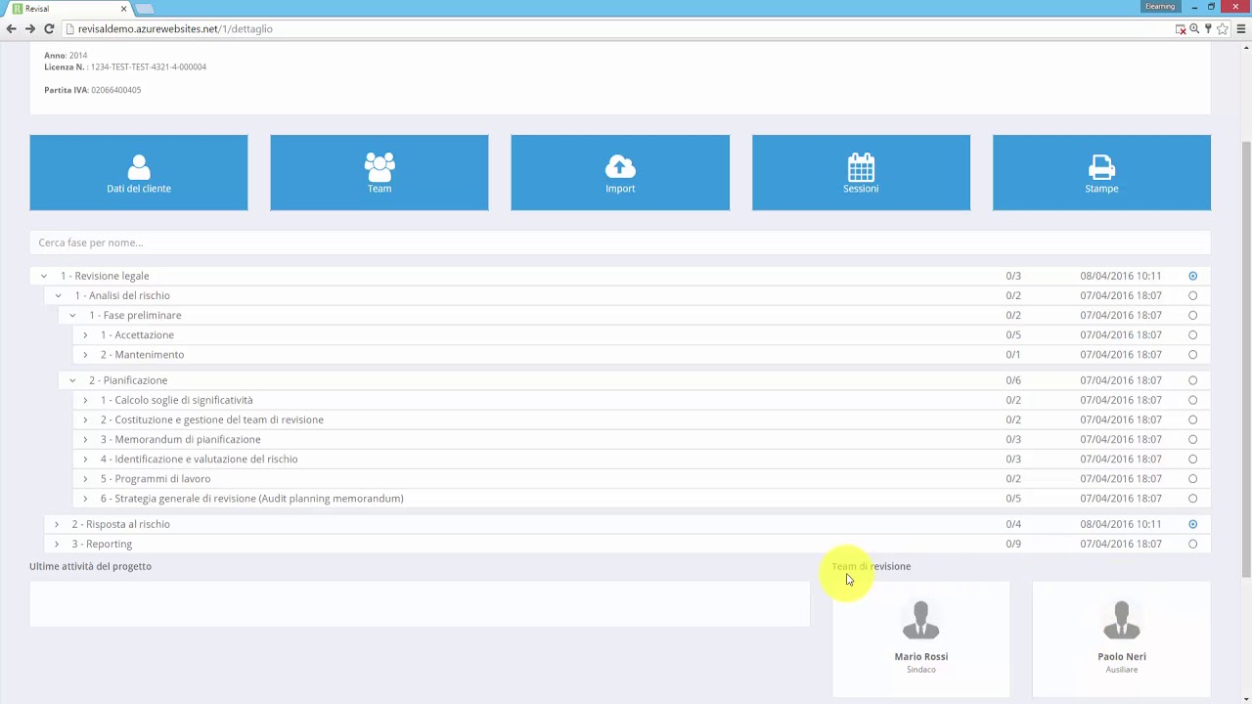The height and width of the screenshot is (704, 1252).
Task: Open the Sessioni calendar tile
Action: click(x=861, y=173)
